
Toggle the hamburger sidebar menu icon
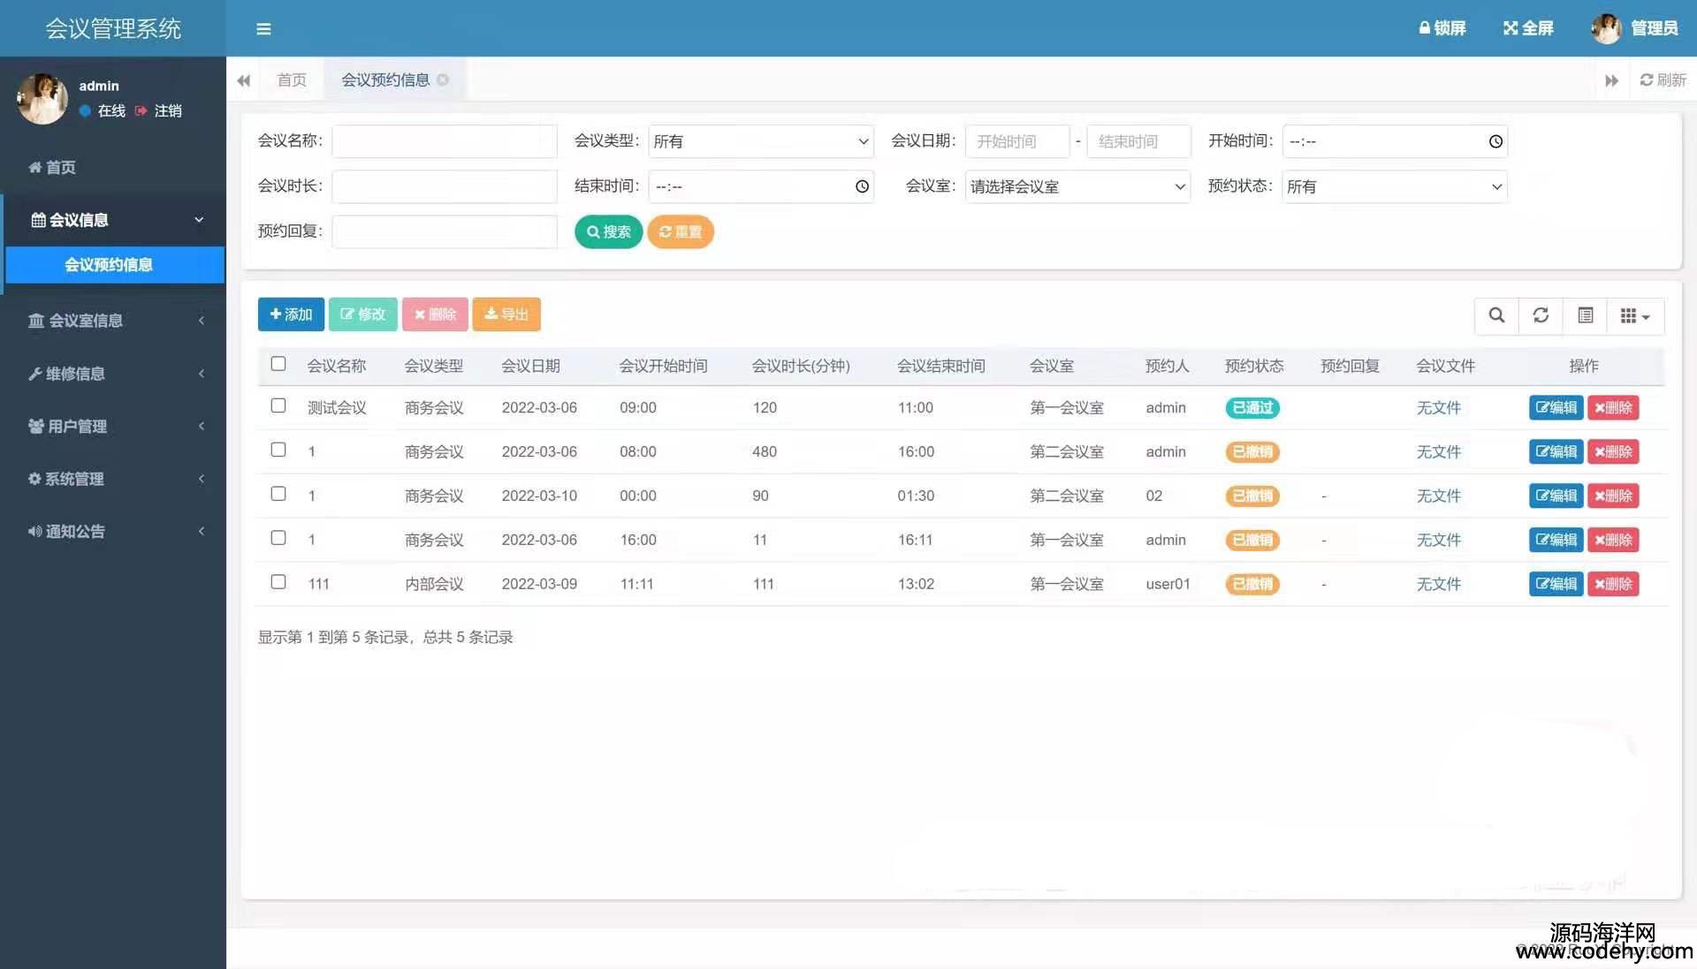[263, 28]
